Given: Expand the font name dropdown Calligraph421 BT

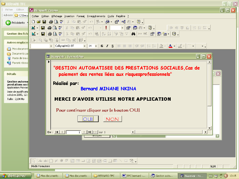Looking at the screenshot, I should coord(84,46).
